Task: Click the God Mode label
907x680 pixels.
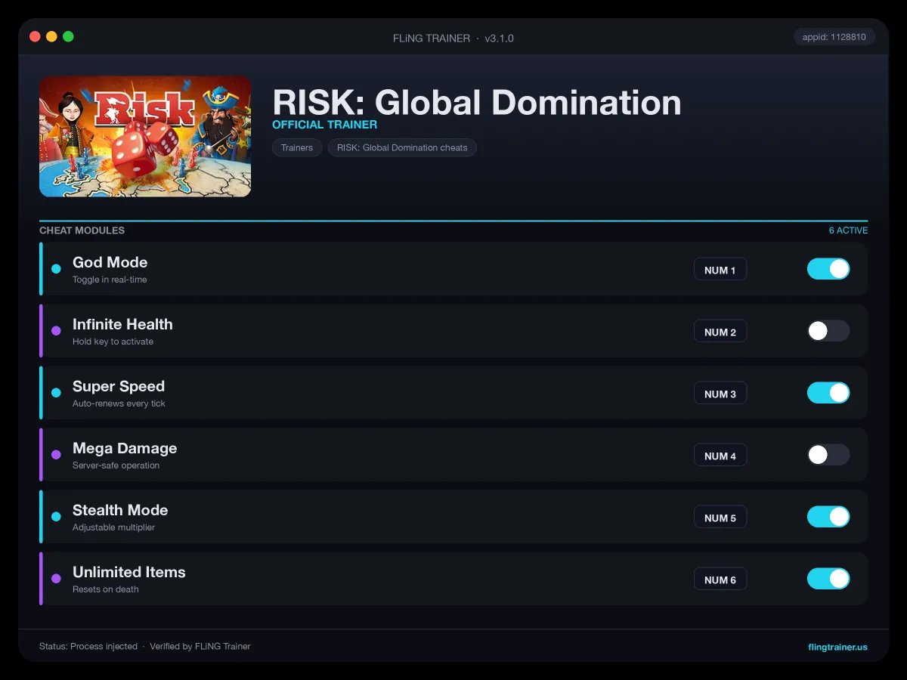Action: click(x=110, y=262)
